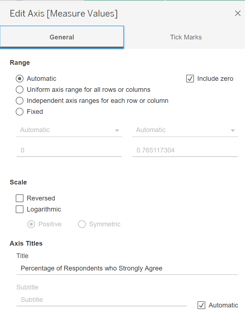The image size is (245, 319).
Task: Open the fixed end Automatic dropdown
Action: 185,130
